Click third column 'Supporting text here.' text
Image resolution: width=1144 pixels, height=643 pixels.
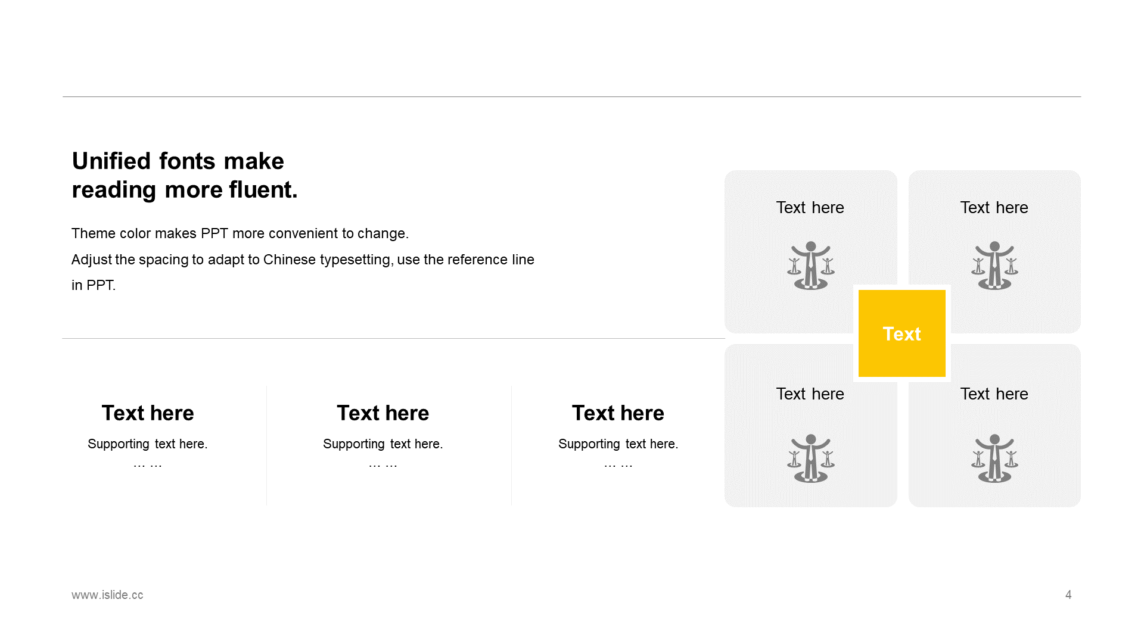[618, 444]
